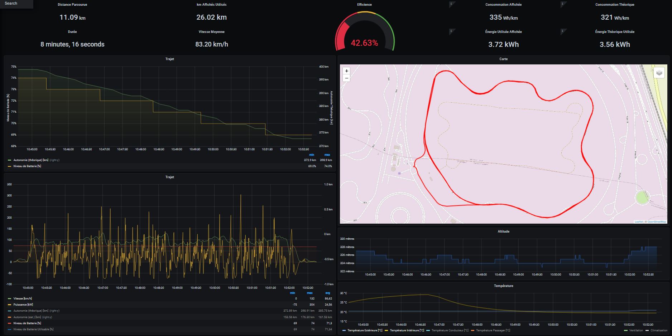Click the 83.20 km/h average speed

(211, 44)
